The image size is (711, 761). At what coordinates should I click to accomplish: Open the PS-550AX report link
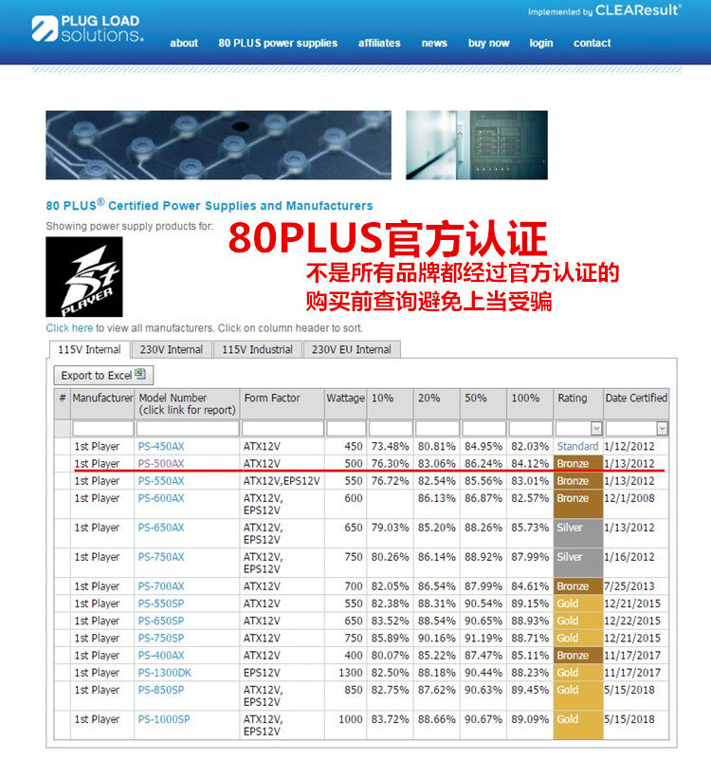pos(161,481)
